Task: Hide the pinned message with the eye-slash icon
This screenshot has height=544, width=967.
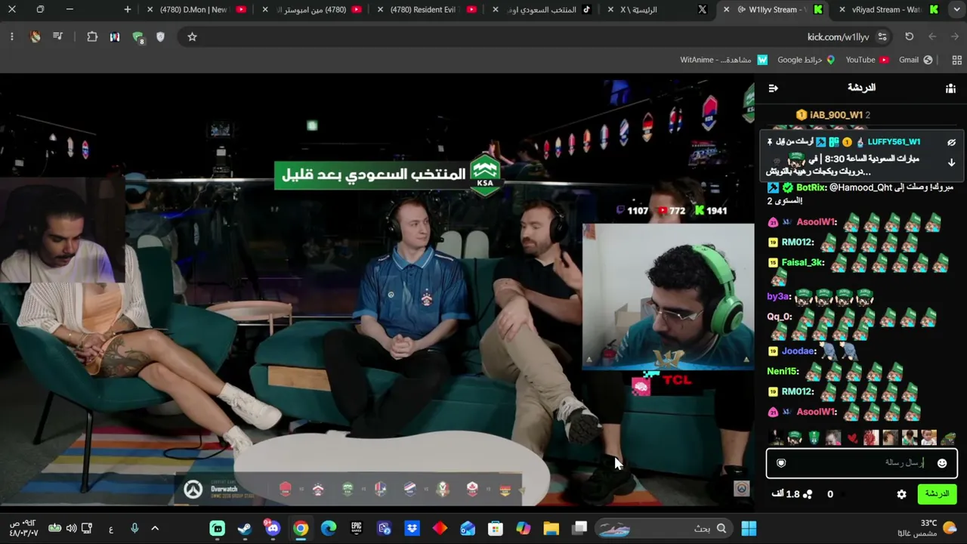Action: tap(951, 142)
